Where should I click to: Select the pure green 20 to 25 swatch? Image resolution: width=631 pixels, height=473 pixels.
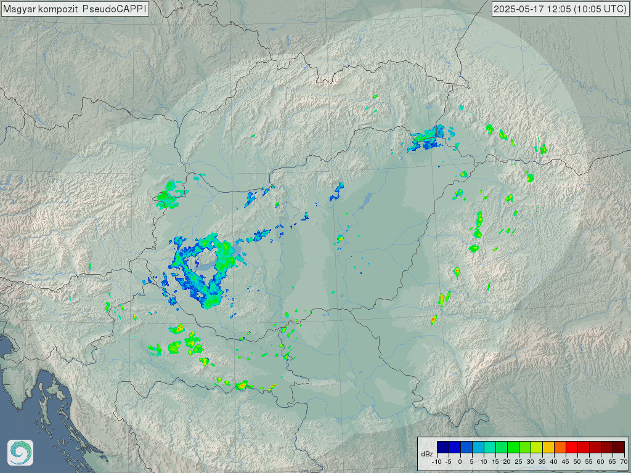[513, 447]
